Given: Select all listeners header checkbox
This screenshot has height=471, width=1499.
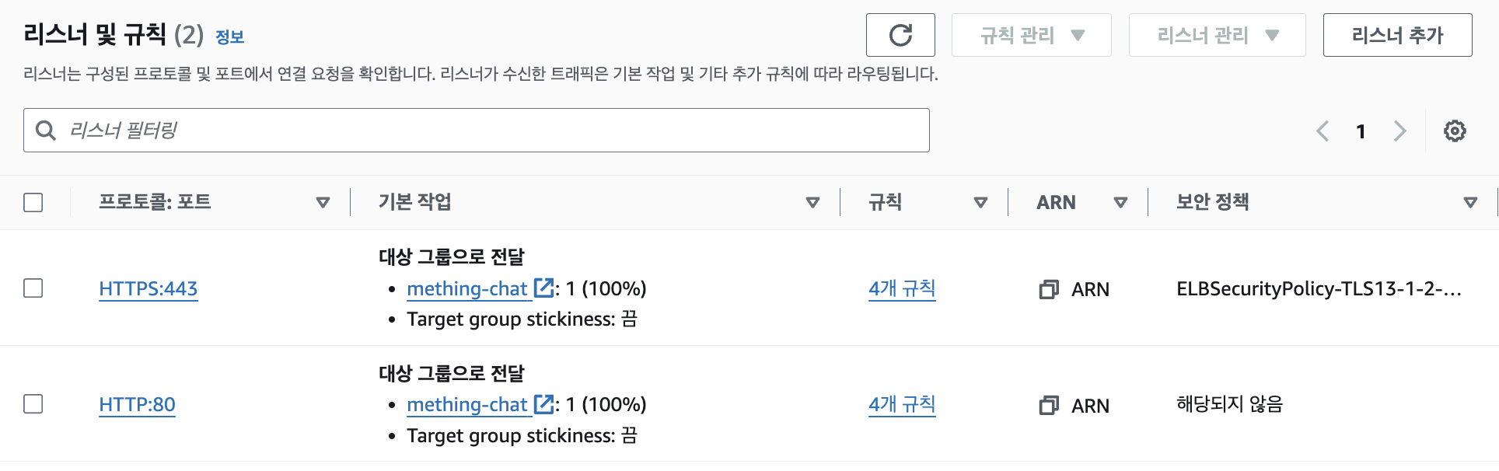Looking at the screenshot, I should pyautogui.click(x=33, y=203).
